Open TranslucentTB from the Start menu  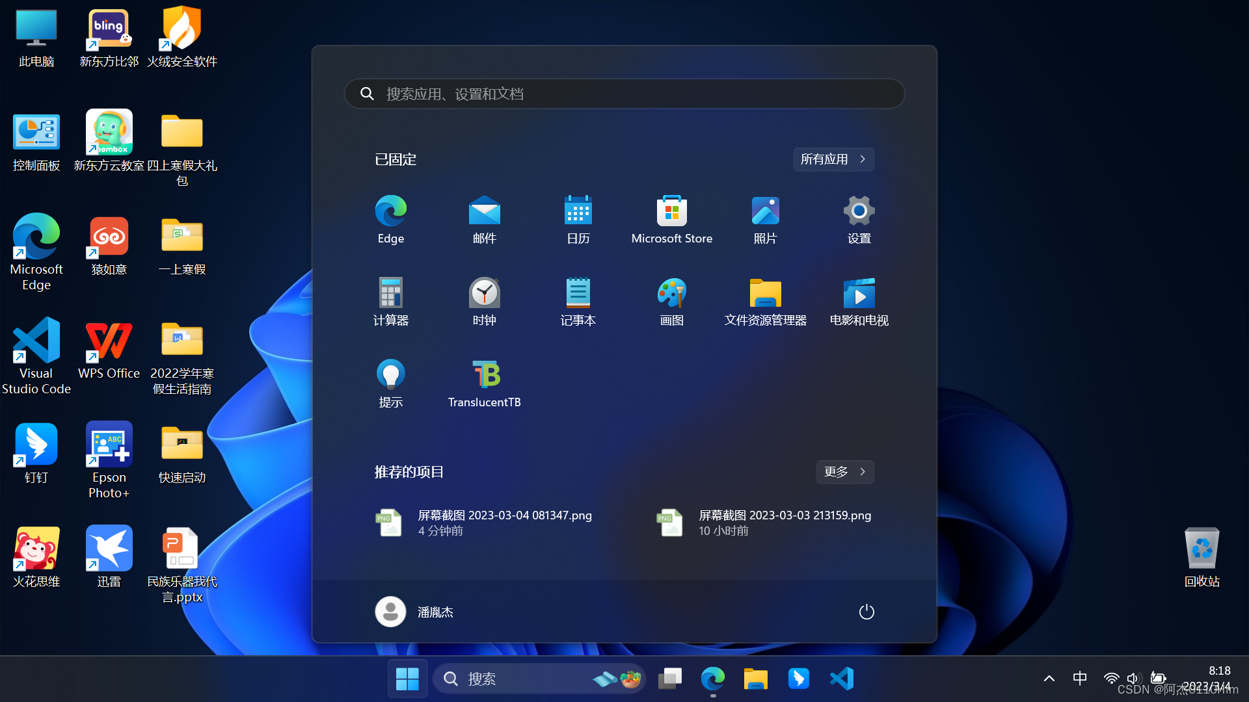(485, 376)
